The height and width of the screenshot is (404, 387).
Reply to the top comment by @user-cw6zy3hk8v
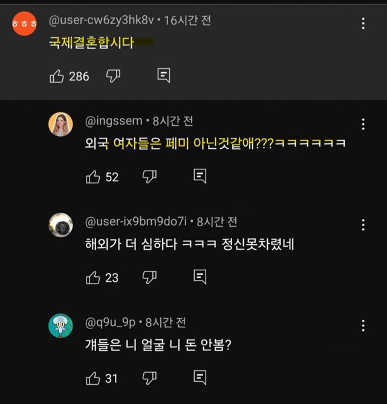click(163, 76)
